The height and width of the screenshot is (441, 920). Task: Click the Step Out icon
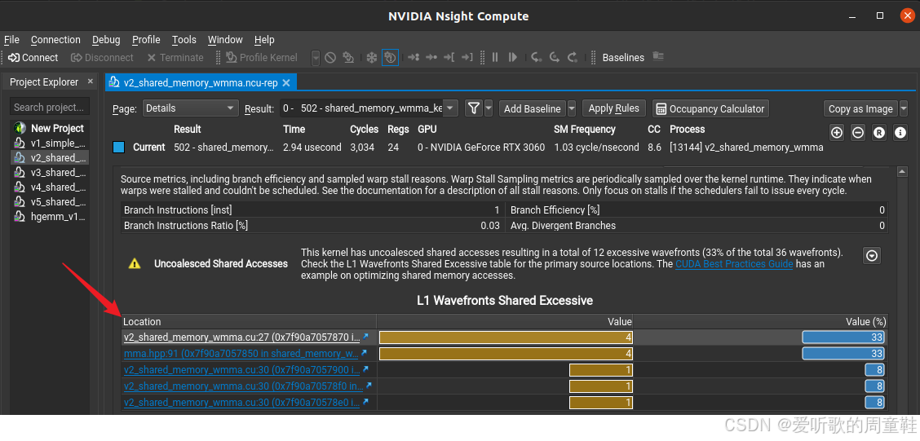(x=572, y=58)
